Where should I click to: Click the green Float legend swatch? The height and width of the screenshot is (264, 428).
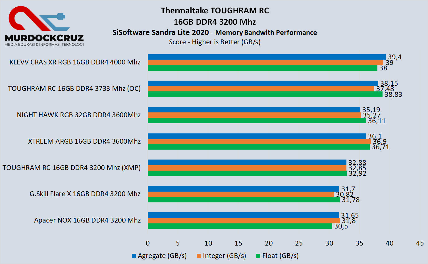pyautogui.click(x=258, y=256)
